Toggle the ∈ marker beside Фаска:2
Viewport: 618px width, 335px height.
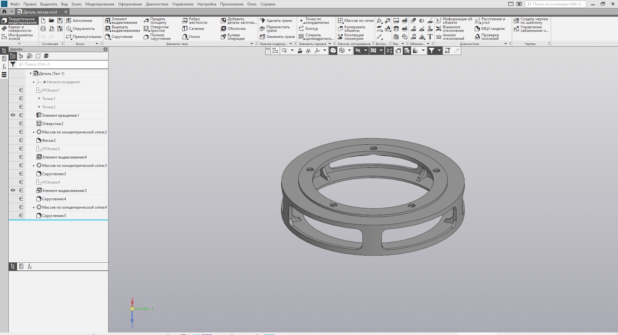21,140
